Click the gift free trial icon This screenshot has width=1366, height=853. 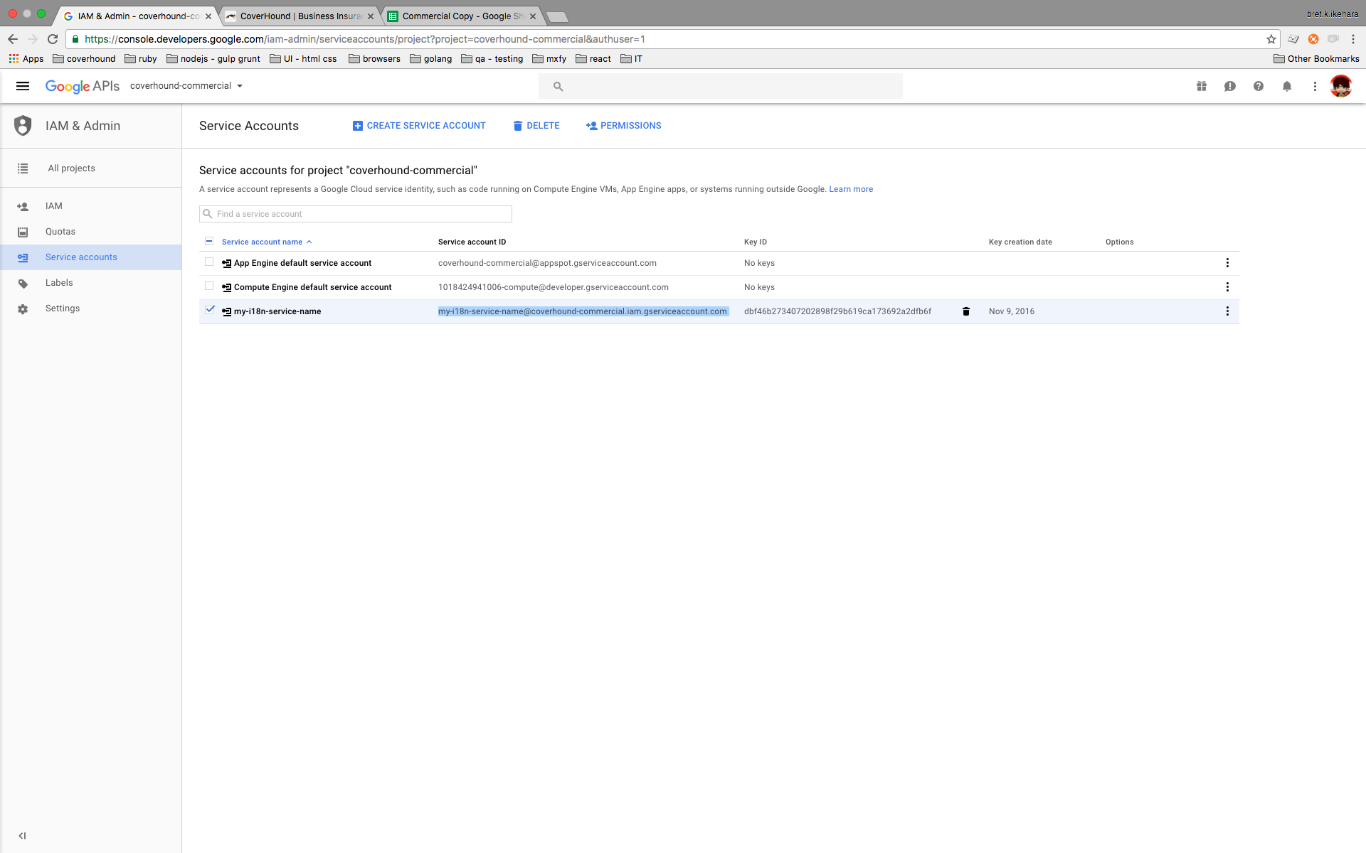click(1201, 86)
